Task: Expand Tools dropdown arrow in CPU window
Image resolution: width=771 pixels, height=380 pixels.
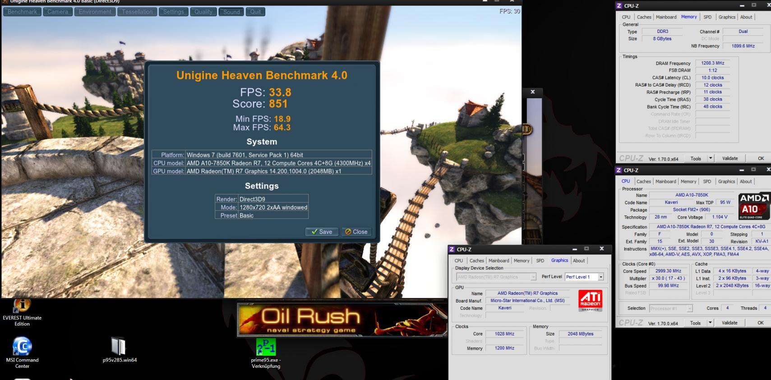Action: tap(710, 323)
